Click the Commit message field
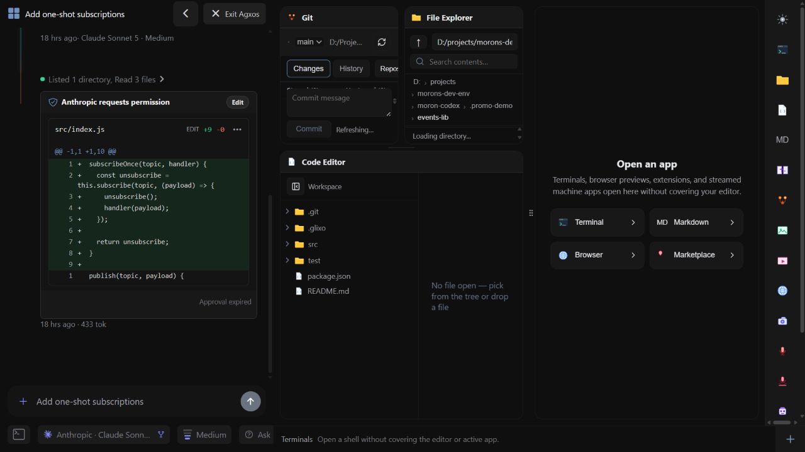 339,103
